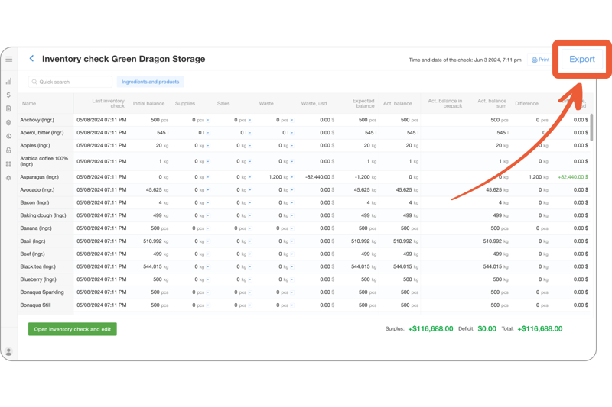Sort by Last inventory check header
612x407 pixels.
pyautogui.click(x=108, y=103)
